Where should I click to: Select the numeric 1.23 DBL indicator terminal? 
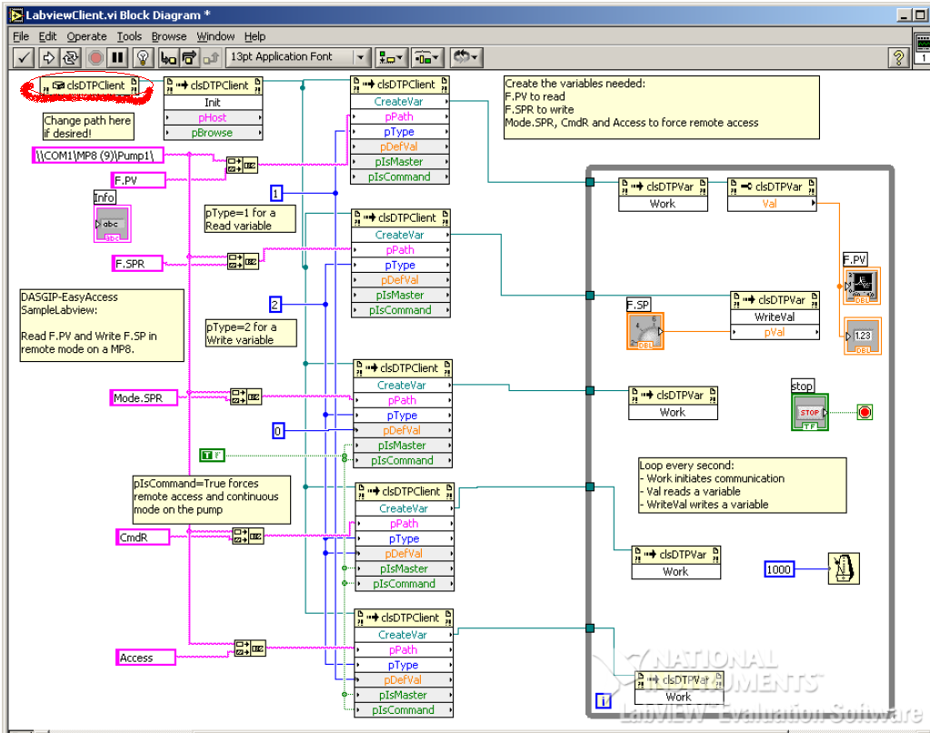[x=863, y=336]
